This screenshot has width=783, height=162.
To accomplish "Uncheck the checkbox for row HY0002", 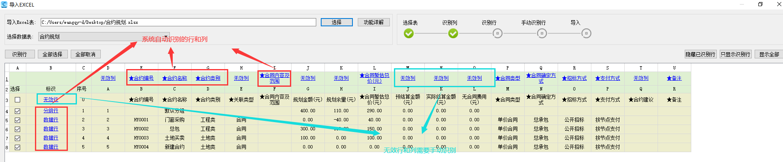I will [x=18, y=129].
